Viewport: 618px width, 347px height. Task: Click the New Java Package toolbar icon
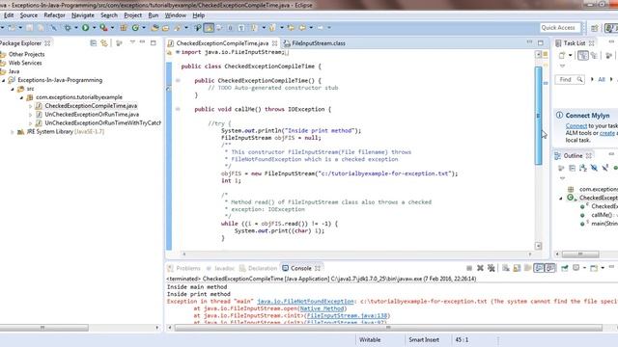pos(124,28)
